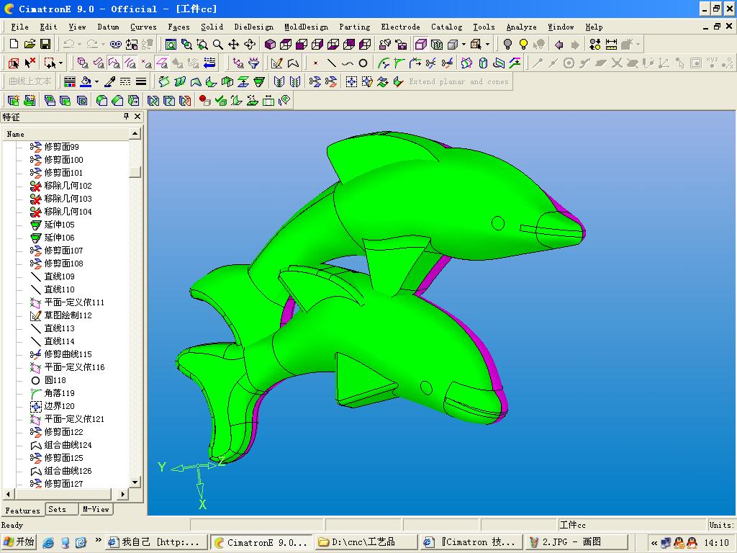Select the rotate view tool
Image resolution: width=737 pixels, height=553 pixels.
(x=250, y=44)
